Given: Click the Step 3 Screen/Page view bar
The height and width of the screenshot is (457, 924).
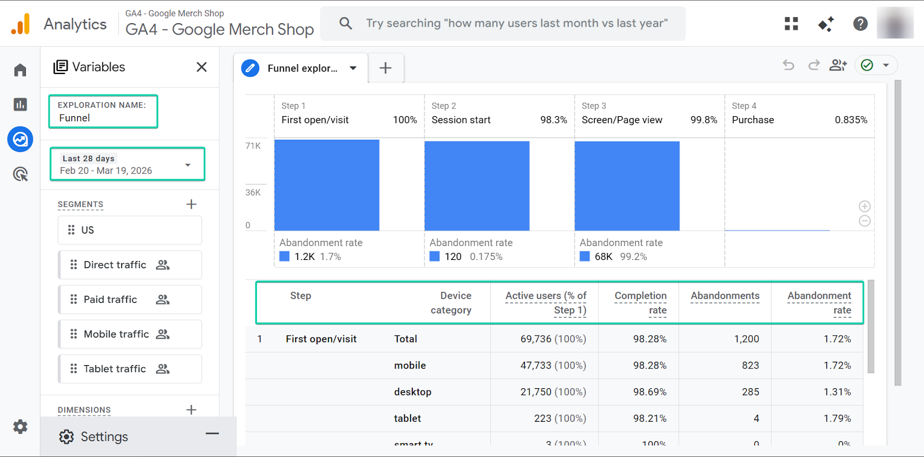Looking at the screenshot, I should pos(627,186).
